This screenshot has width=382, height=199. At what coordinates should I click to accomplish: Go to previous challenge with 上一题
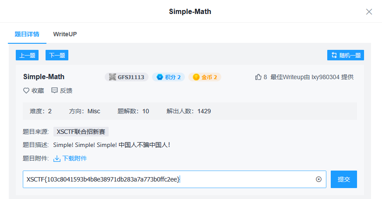click(27, 55)
